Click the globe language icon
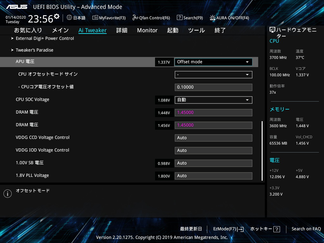The width and height of the screenshot is (324, 243). pyautogui.click(x=69, y=18)
